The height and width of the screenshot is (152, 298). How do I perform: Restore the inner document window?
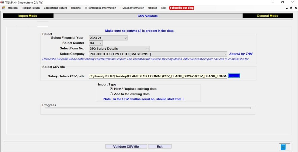pyautogui.click(x=291, y=8)
